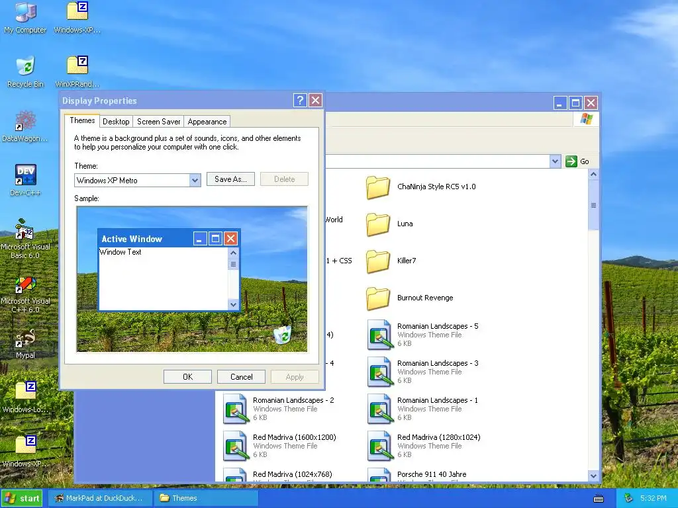Launch the Mypal browser shortcut
This screenshot has height=508, width=678.
(25, 344)
